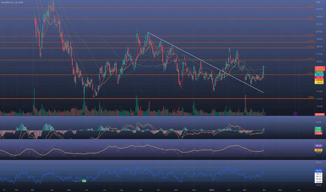326x192 pixels.
Task: Select the 23.60% Fibonacci level label
Action: click(310, 73)
